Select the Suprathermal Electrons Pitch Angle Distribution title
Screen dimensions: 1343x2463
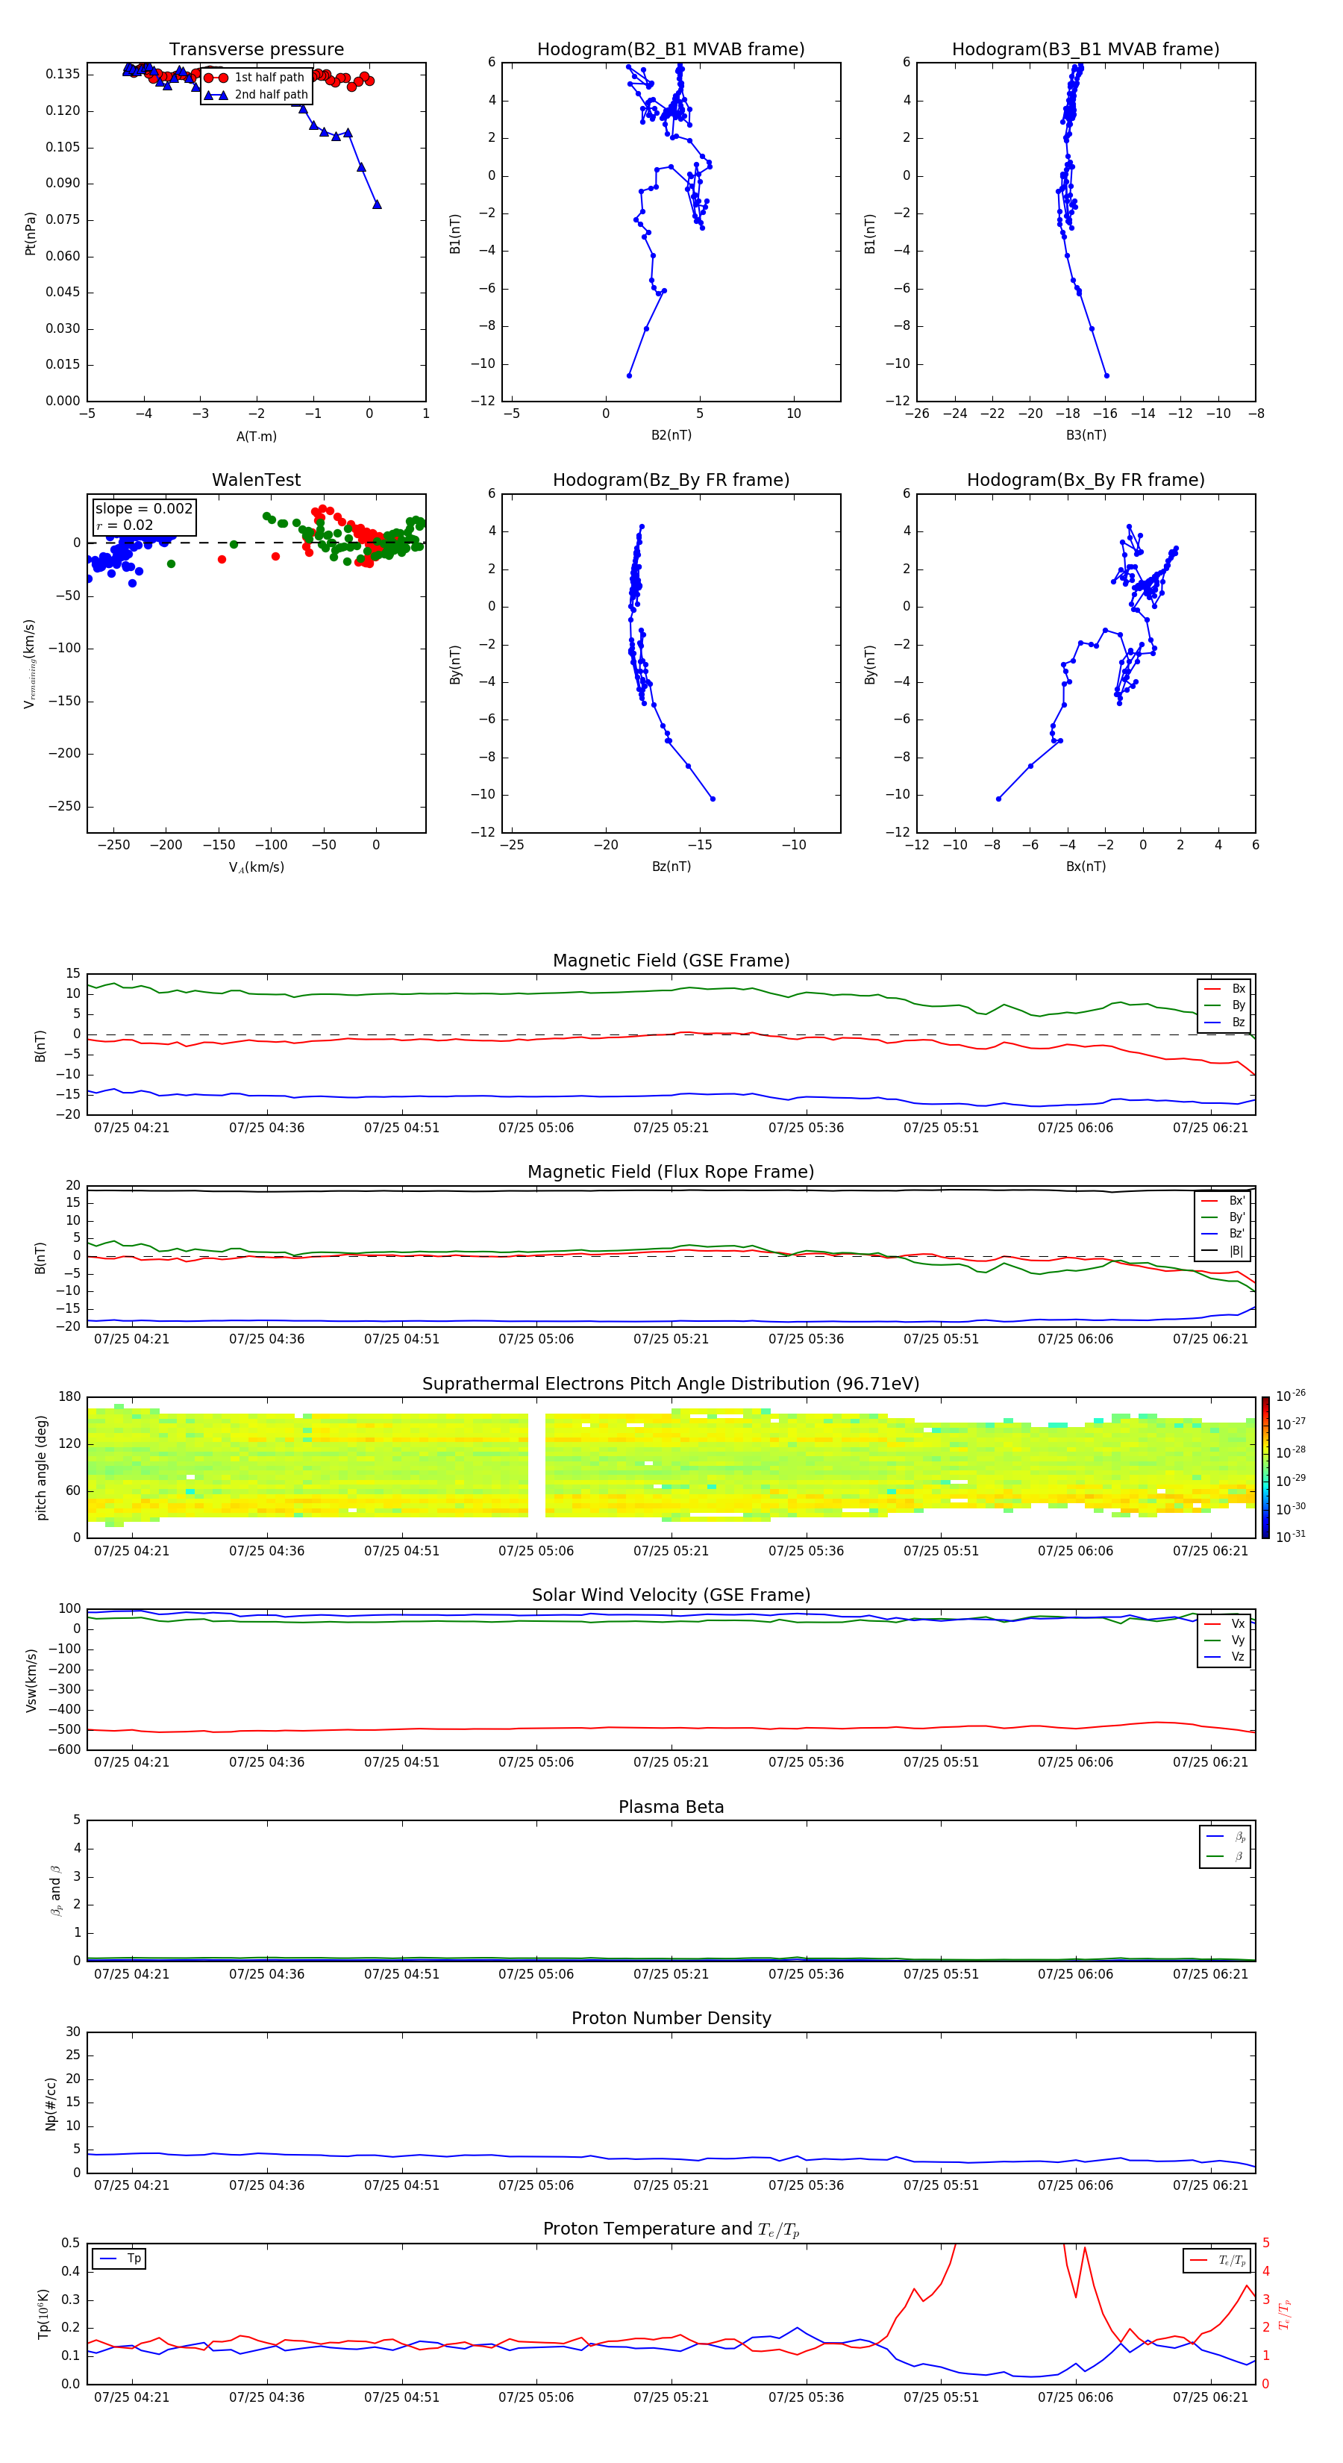tap(671, 1385)
